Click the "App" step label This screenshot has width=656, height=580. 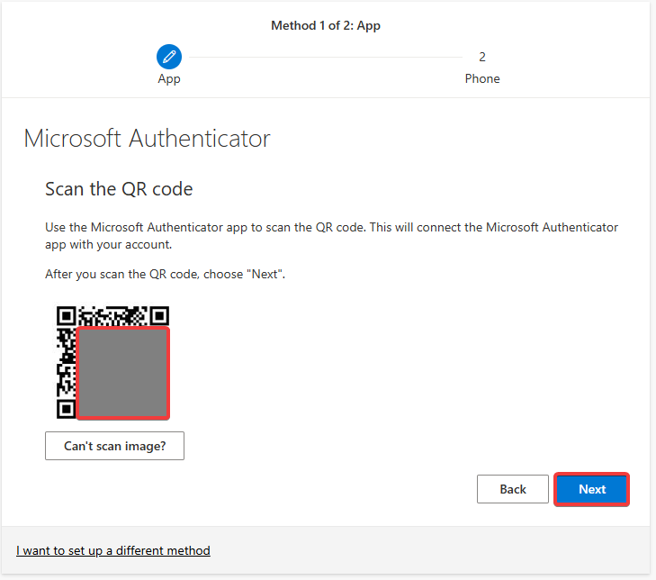point(169,78)
